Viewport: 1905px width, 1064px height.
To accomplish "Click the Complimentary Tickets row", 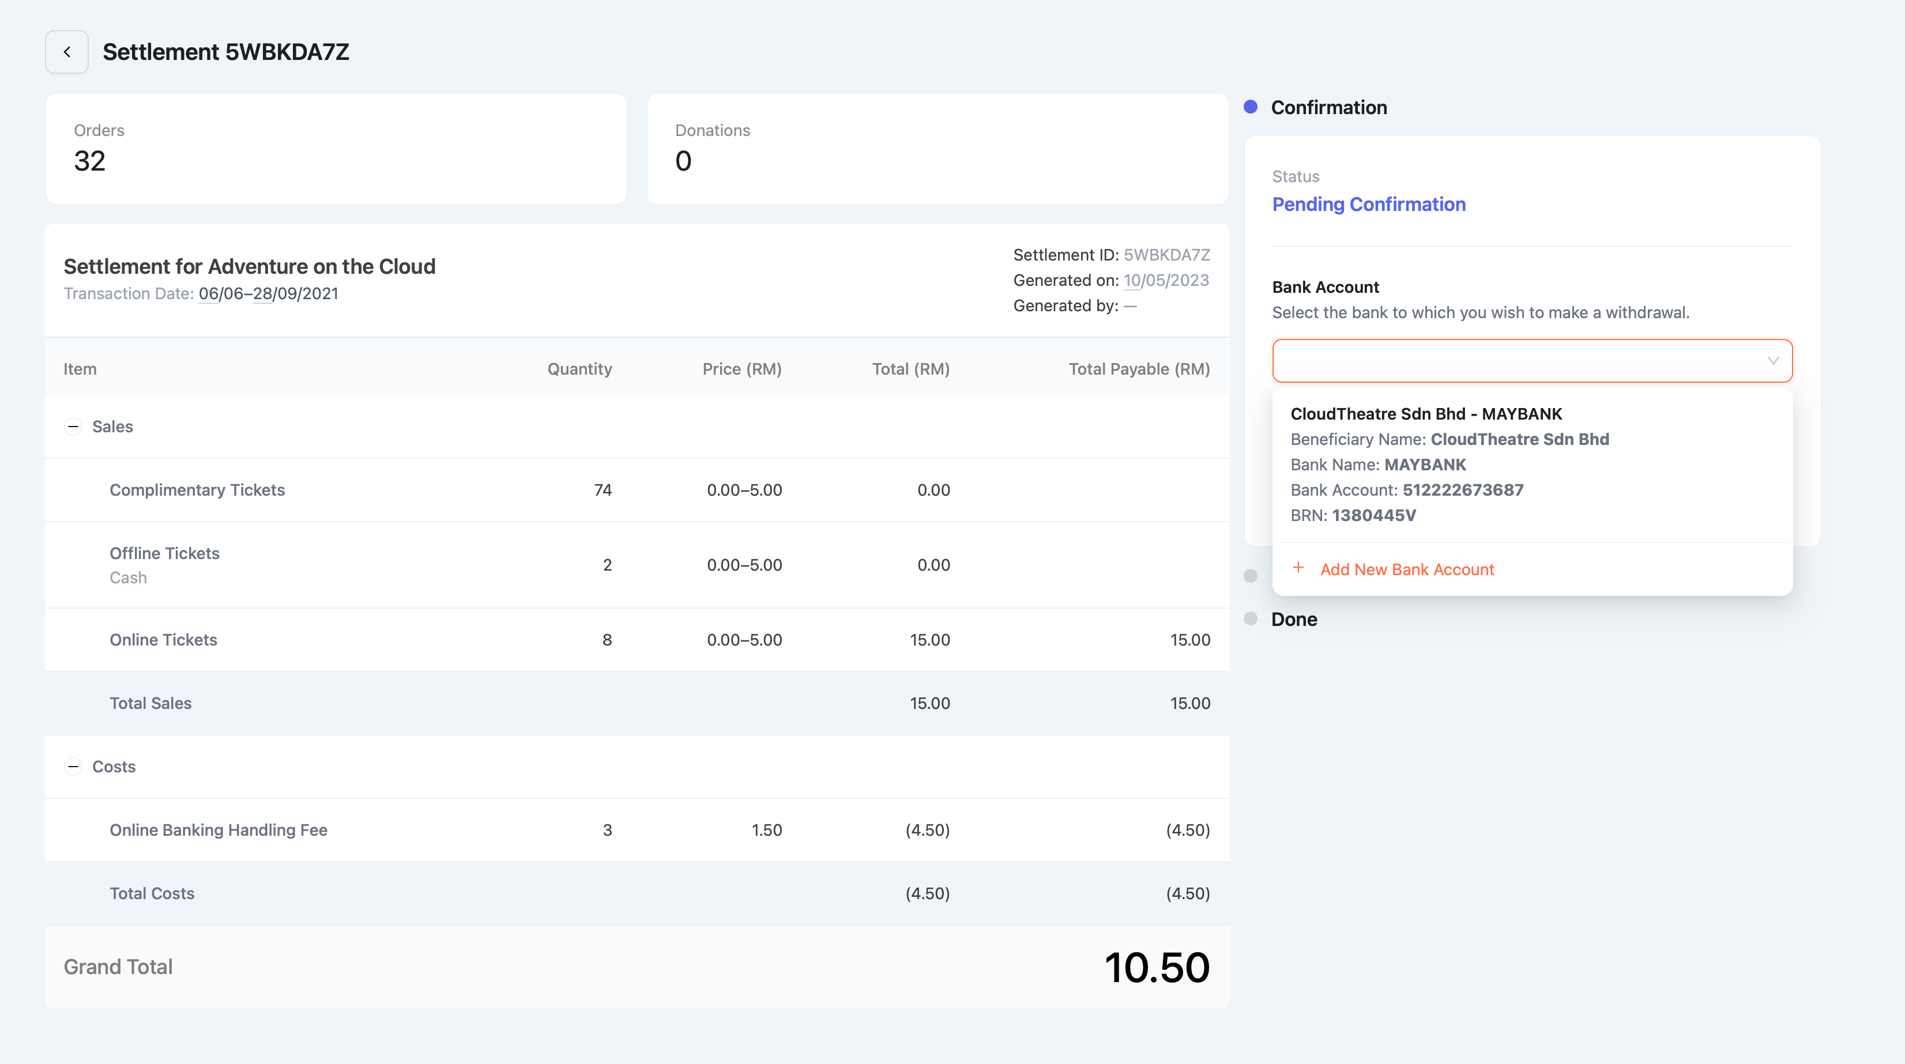I will tap(197, 491).
